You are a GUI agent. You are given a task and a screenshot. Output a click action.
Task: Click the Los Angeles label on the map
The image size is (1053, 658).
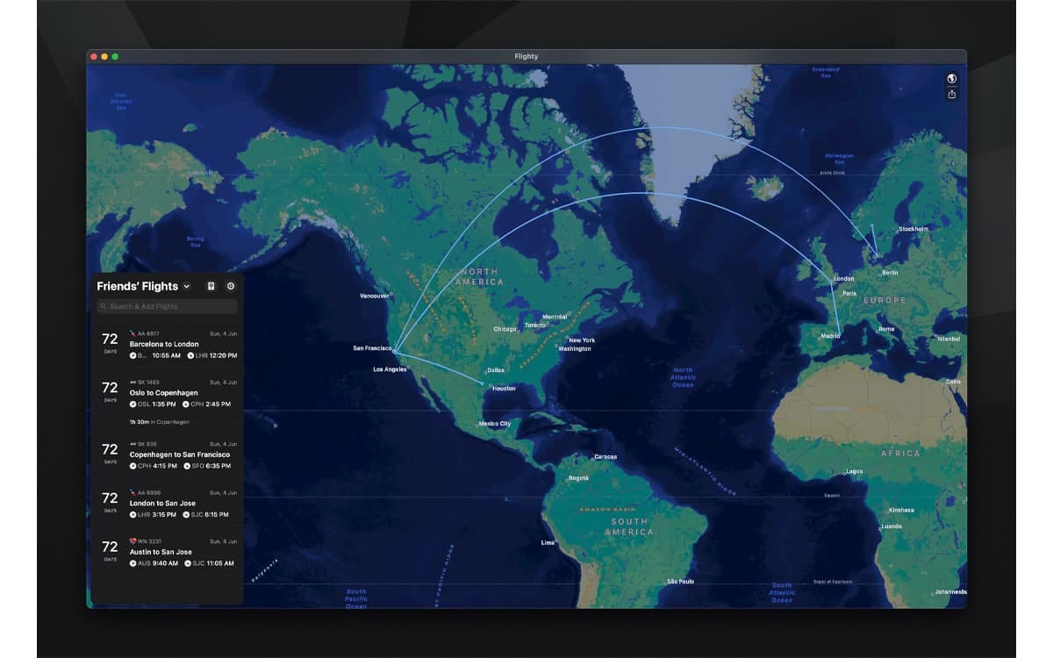[x=390, y=369]
